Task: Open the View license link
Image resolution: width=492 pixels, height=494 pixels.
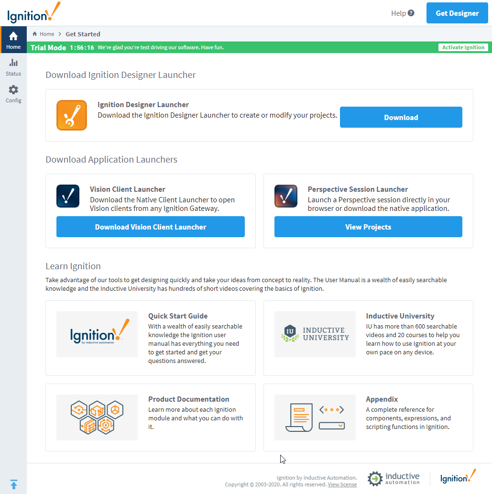Action: 342,484
